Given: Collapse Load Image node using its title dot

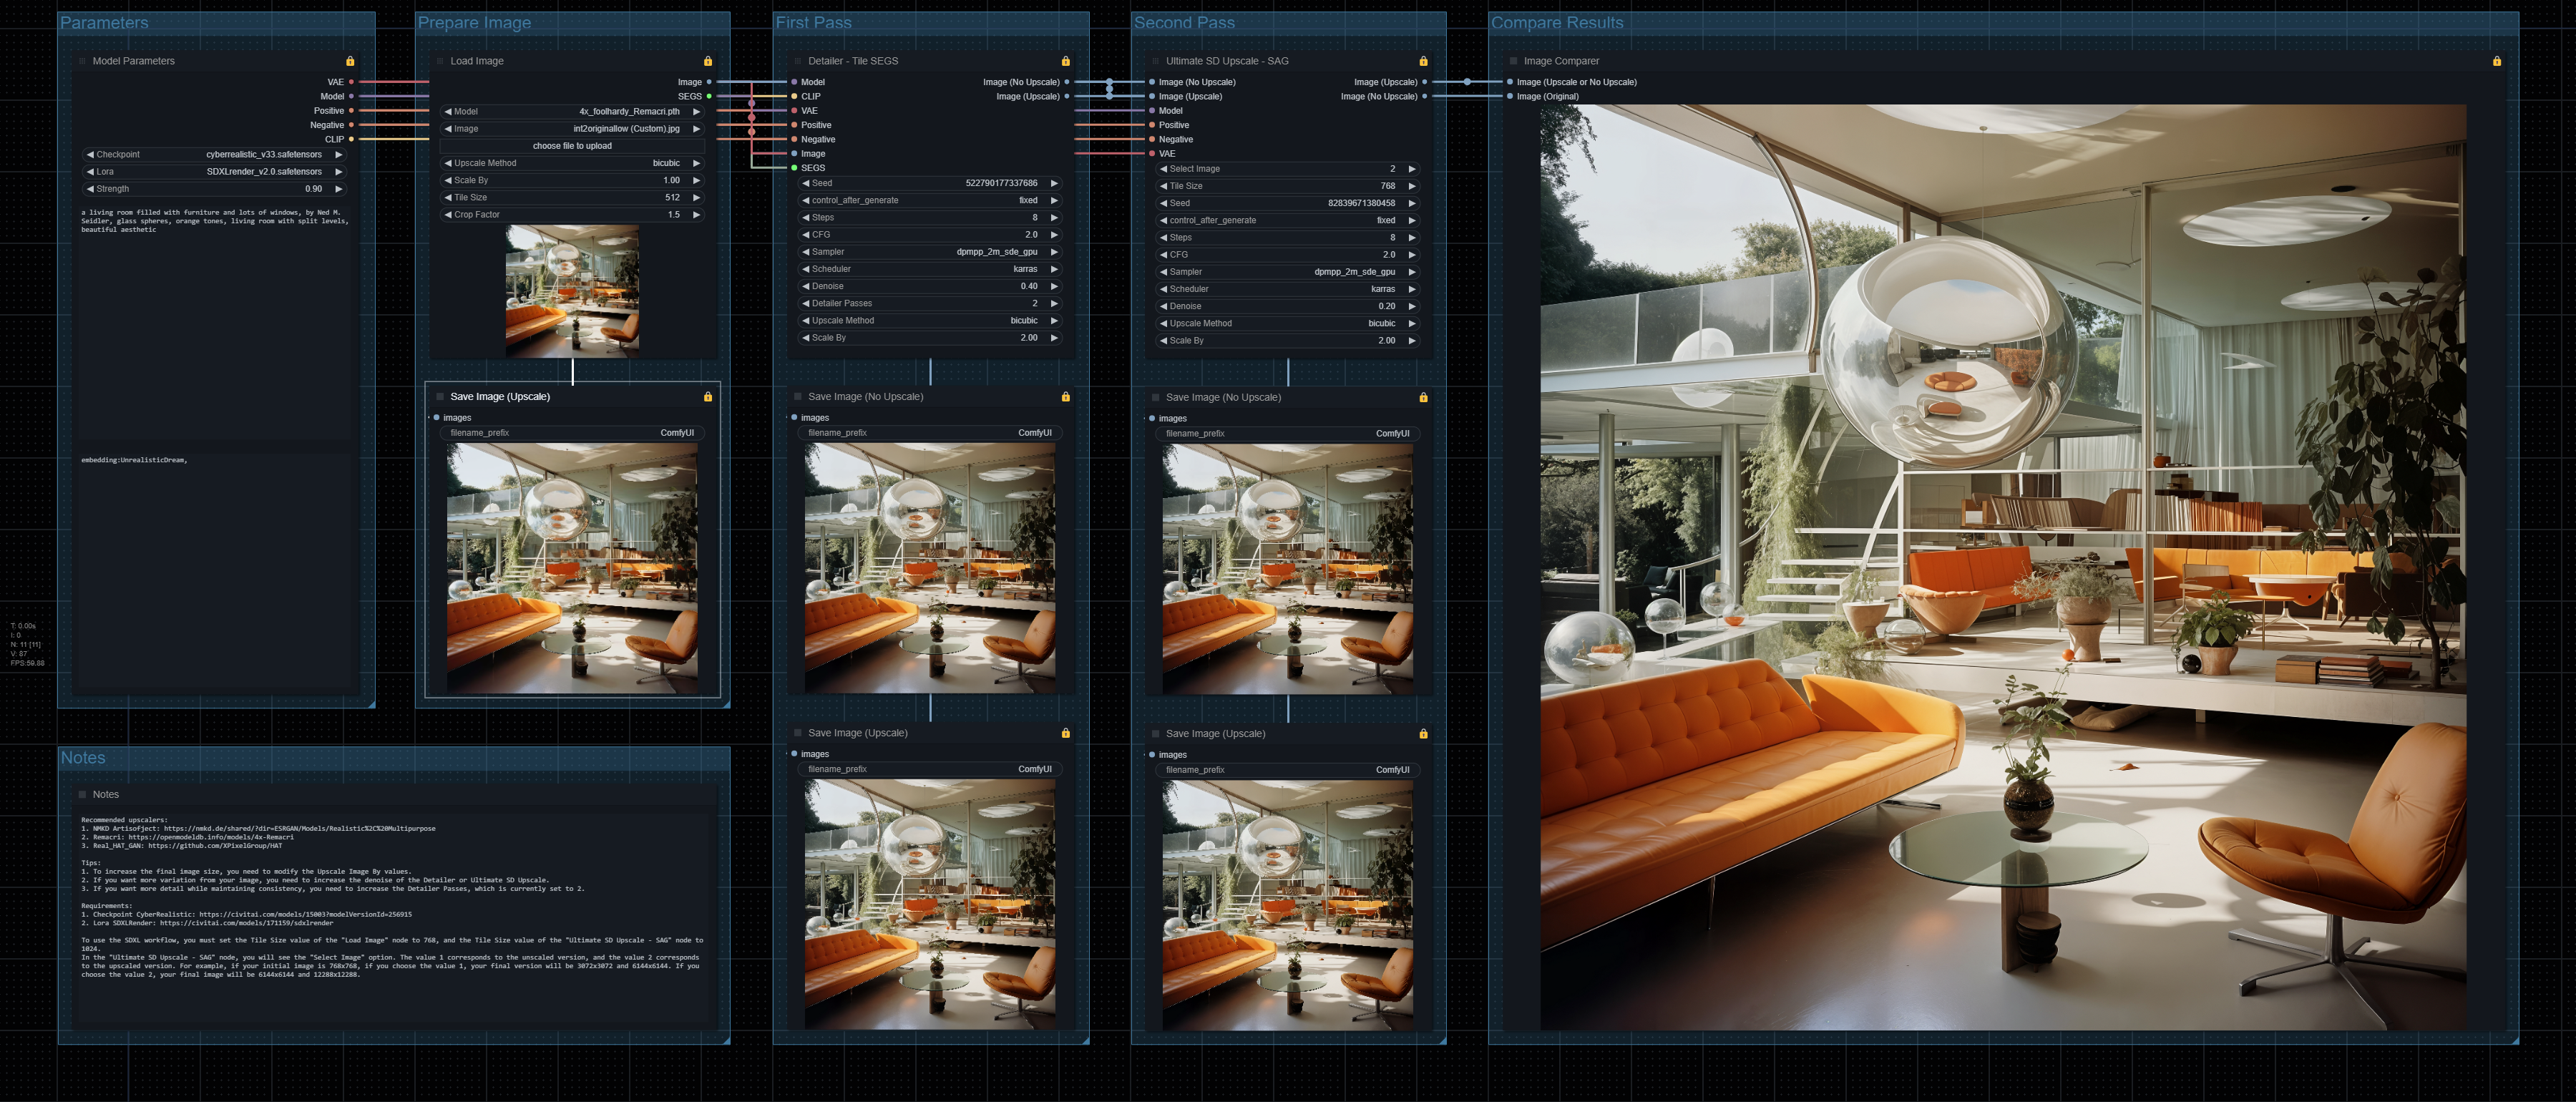Looking at the screenshot, I should [440, 61].
